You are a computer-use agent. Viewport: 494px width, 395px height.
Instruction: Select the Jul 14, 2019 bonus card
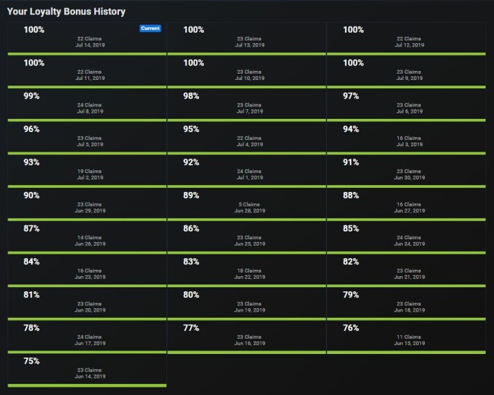coord(87,39)
